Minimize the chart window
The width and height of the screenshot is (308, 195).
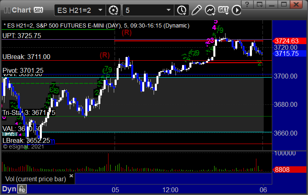[x=271, y=4]
